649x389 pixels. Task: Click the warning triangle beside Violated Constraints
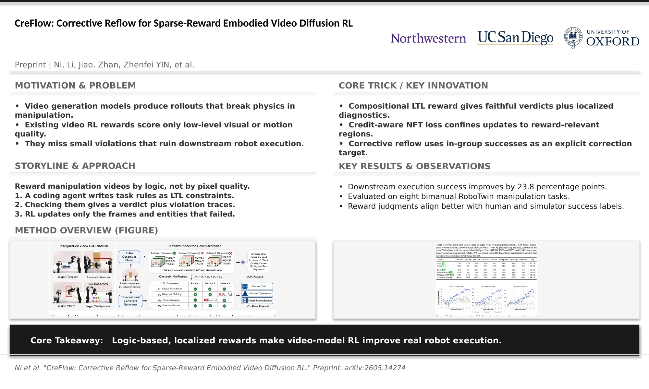tap(245, 293)
